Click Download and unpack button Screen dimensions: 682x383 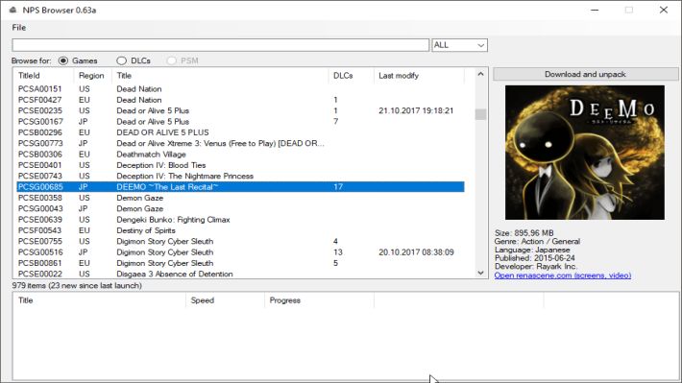tap(585, 74)
